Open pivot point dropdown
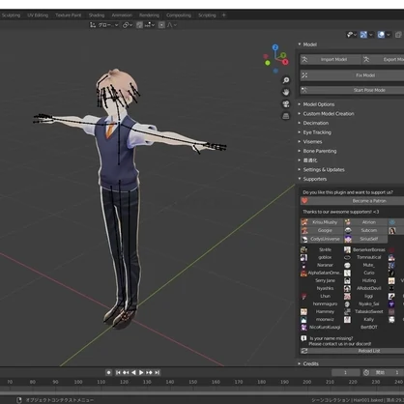Image resolution: width=404 pixels, height=404 pixels. [x=128, y=25]
